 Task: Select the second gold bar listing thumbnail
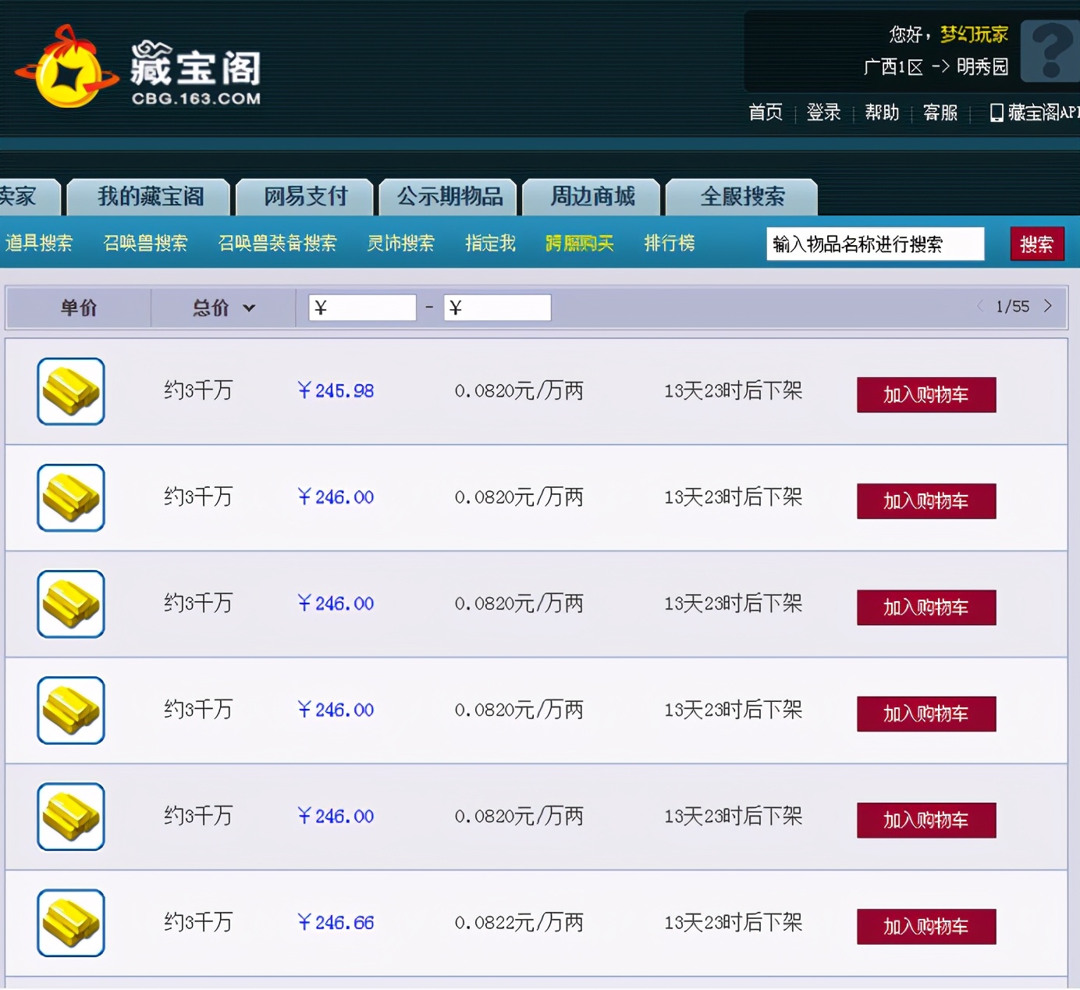pos(71,498)
